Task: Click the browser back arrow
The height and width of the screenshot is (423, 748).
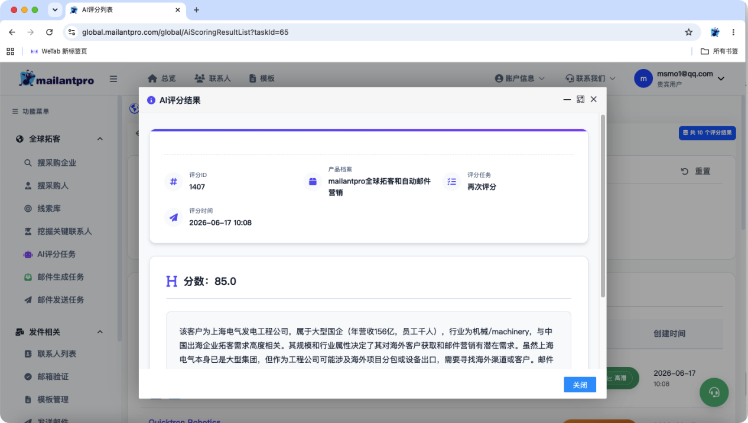Action: 12,32
